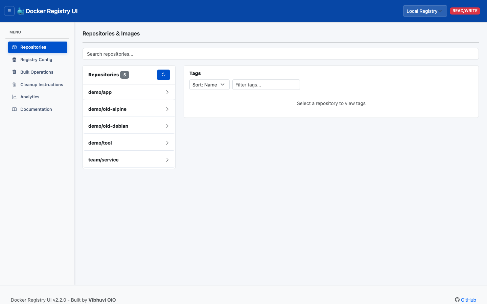Expand demo/old-alpine repository chevron
Screen dimensions: 487x304
pyautogui.click(x=167, y=109)
